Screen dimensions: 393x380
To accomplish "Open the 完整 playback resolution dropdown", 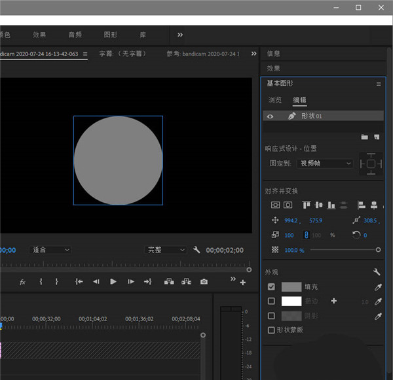I will tap(166, 250).
